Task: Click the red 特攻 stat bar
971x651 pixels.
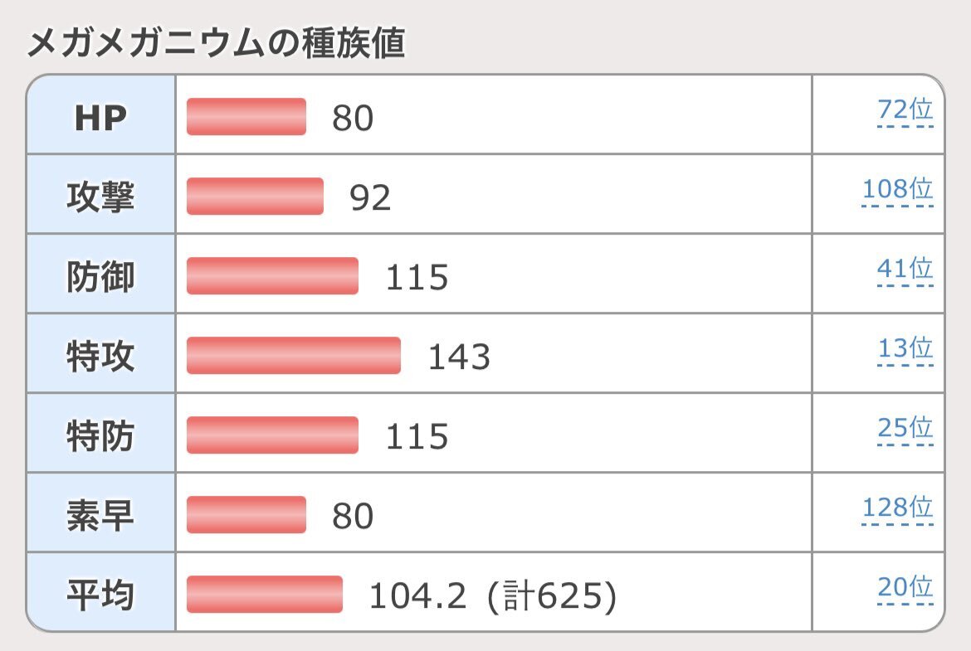Action: click(294, 356)
